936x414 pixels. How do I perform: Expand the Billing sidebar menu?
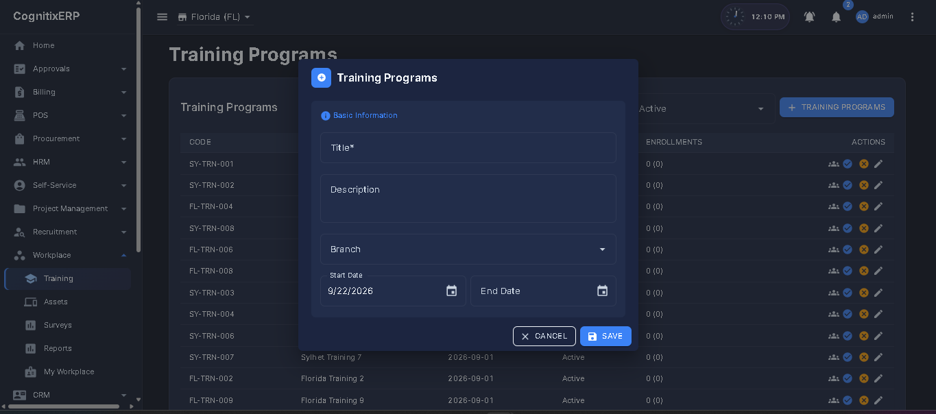pyautogui.click(x=69, y=92)
